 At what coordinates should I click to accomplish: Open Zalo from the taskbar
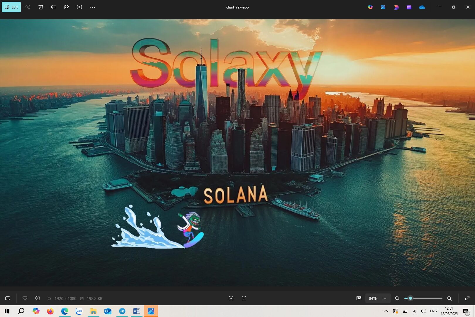click(79, 311)
